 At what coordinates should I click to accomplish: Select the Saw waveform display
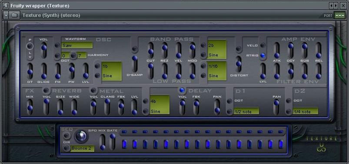[x=77, y=45]
